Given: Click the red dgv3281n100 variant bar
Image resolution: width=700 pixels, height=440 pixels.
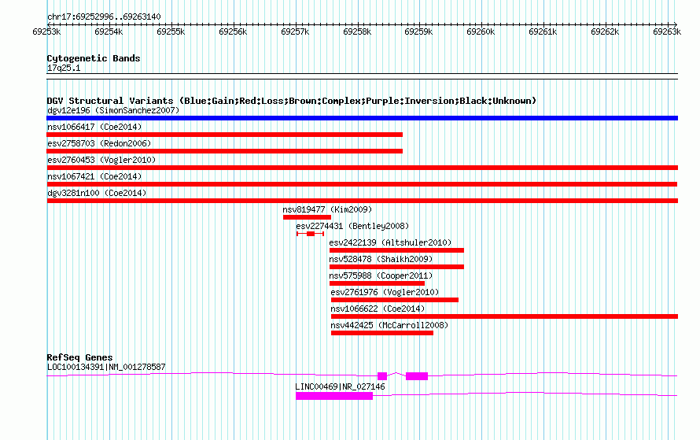Looking at the screenshot, I should click(362, 201).
